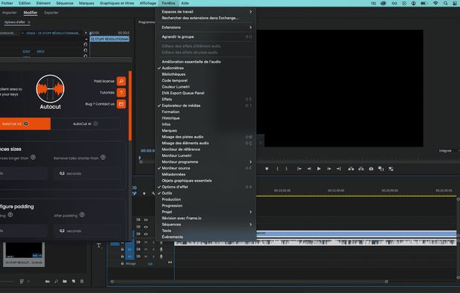Screen dimensions: 460x293
Task: Open the Graphiques et titres menu
Action: 117,3
